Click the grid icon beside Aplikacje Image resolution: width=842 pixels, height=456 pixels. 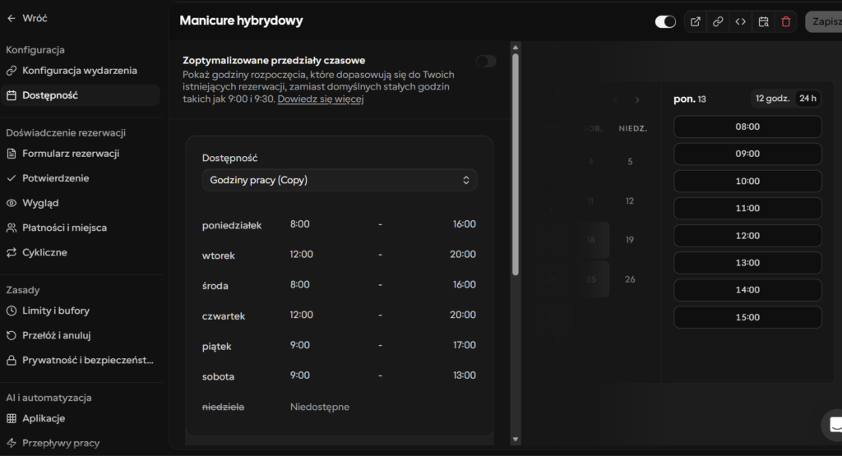[x=12, y=418]
